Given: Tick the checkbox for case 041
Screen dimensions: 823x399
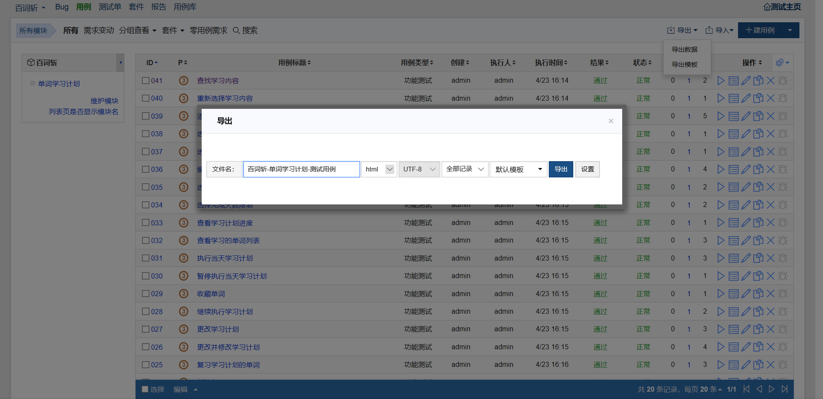Looking at the screenshot, I should pos(146,81).
